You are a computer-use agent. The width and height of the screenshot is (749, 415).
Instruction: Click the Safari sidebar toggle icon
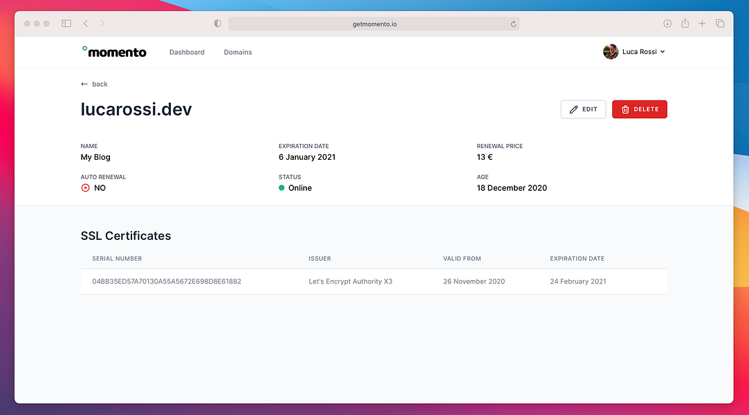point(66,24)
